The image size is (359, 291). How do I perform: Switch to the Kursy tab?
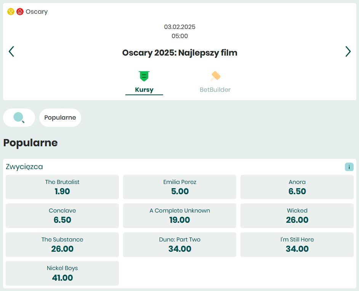coord(144,90)
